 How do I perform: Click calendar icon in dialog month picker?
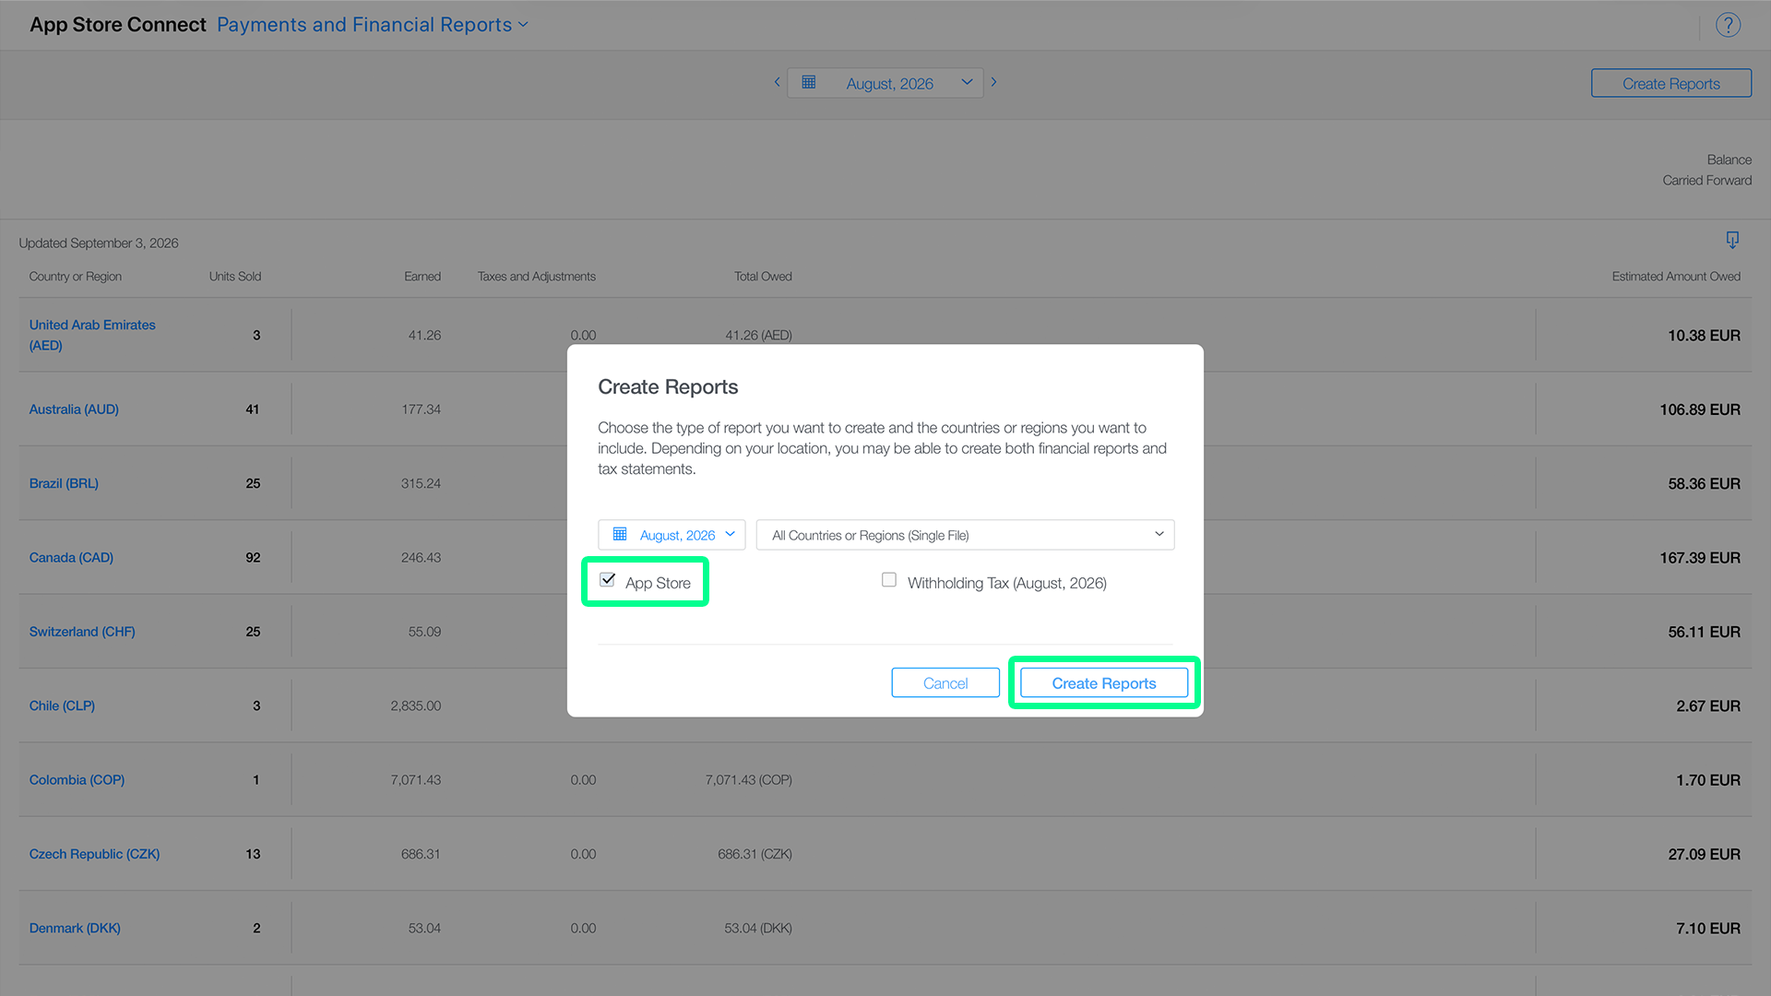pos(620,534)
